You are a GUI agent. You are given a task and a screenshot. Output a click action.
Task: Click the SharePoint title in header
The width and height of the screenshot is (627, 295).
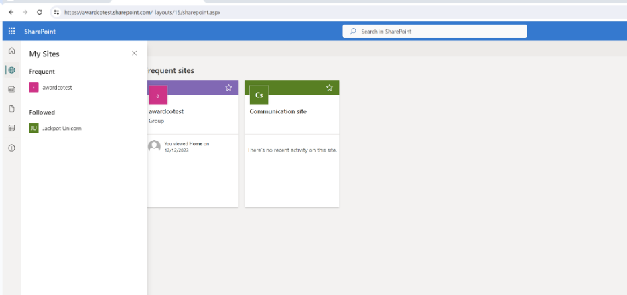pos(40,31)
